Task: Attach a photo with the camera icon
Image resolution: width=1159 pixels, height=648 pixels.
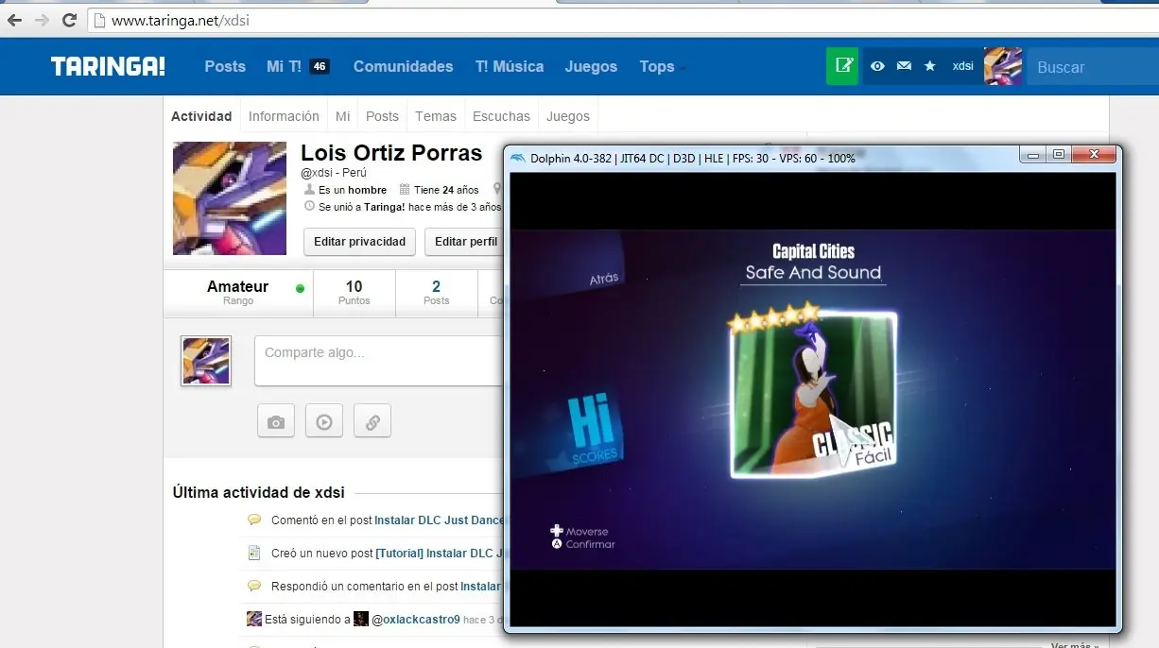Action: click(x=276, y=421)
